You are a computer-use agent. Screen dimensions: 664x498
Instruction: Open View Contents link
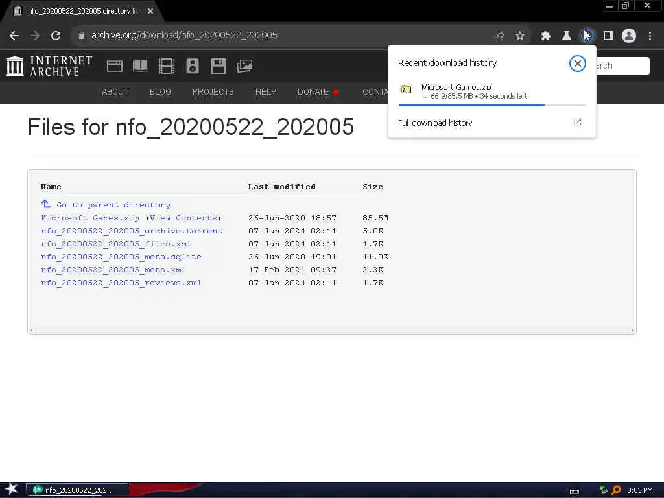tap(184, 218)
